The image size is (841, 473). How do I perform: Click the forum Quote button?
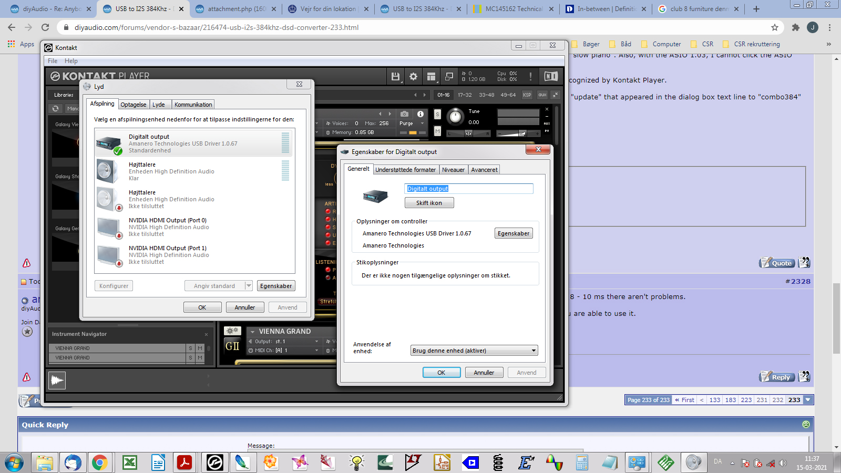tap(777, 263)
